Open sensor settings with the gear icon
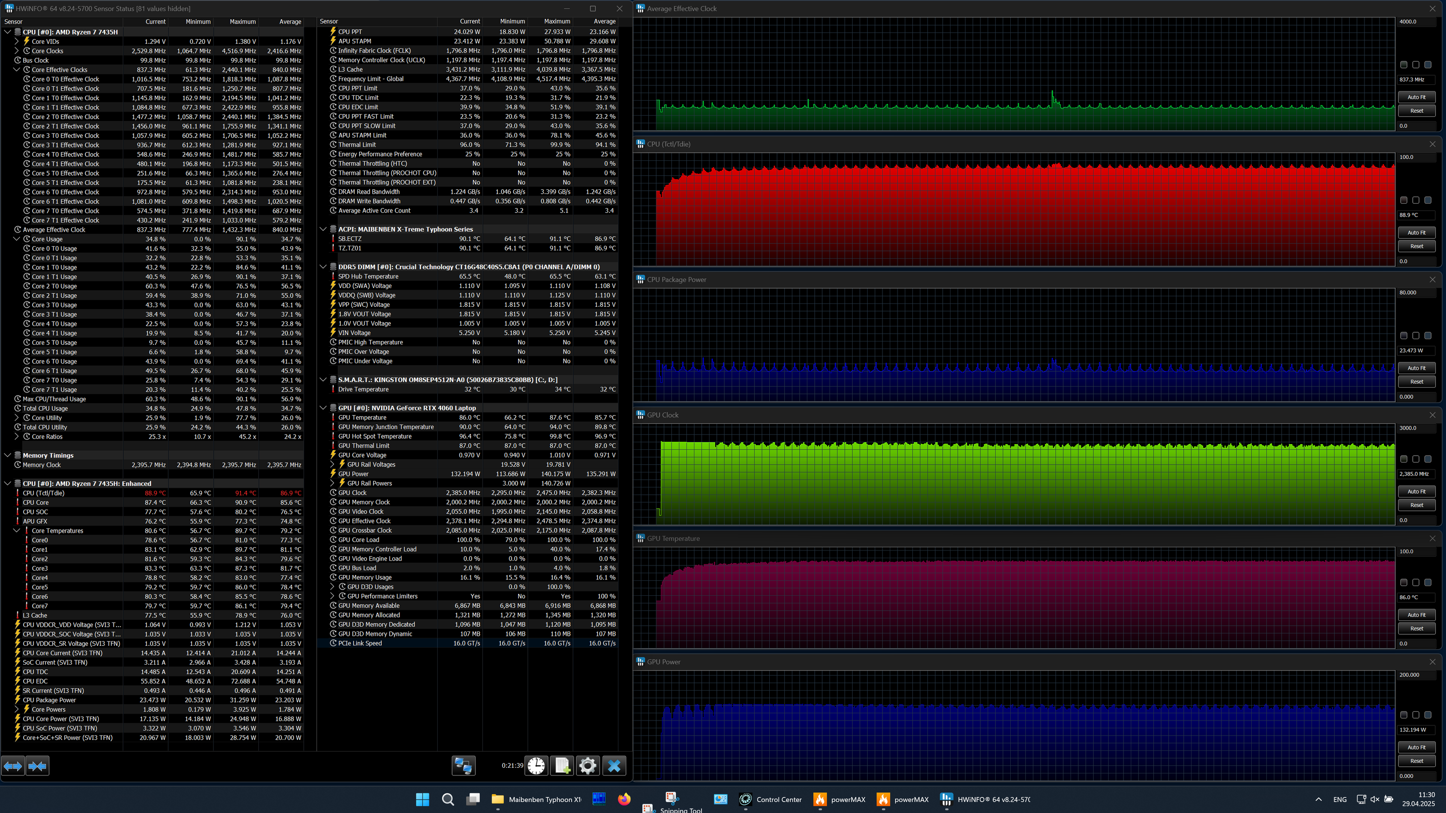1446x813 pixels. (x=588, y=766)
